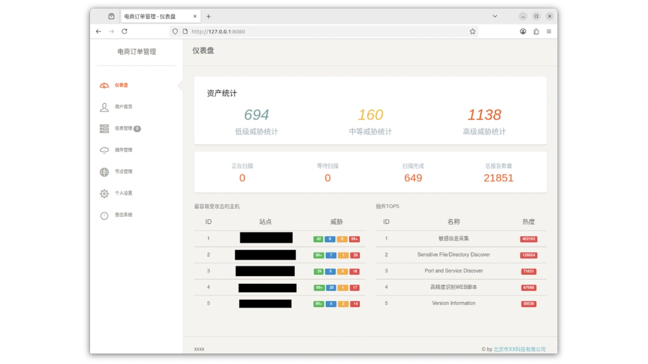Screen dimensions: 648x364
Task: Reload the page with the refresh icon
Action: point(124,31)
